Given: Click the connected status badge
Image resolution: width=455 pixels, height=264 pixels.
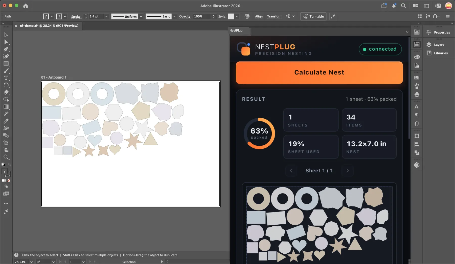Looking at the screenshot, I should [380, 49].
